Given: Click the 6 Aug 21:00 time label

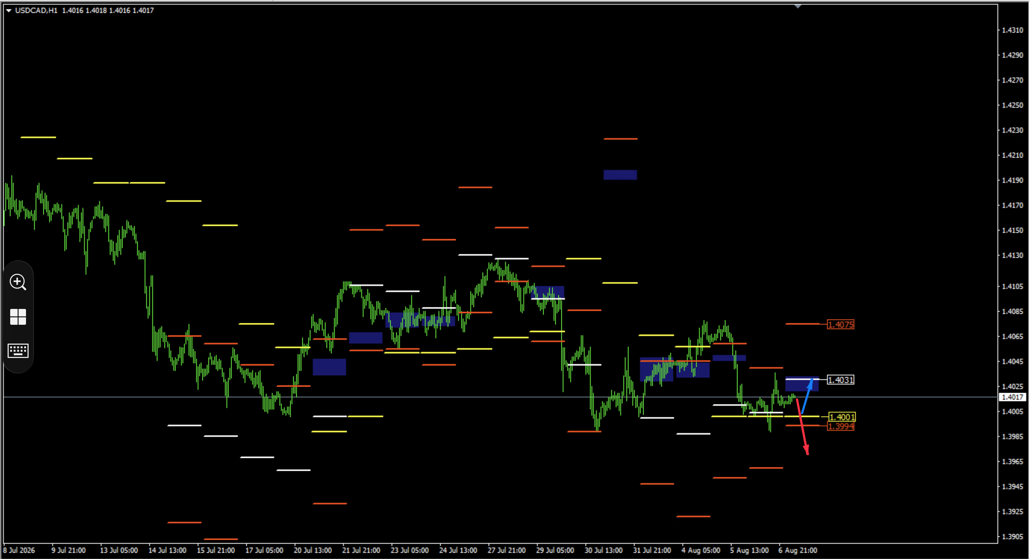Looking at the screenshot, I should pyautogui.click(x=798, y=551).
